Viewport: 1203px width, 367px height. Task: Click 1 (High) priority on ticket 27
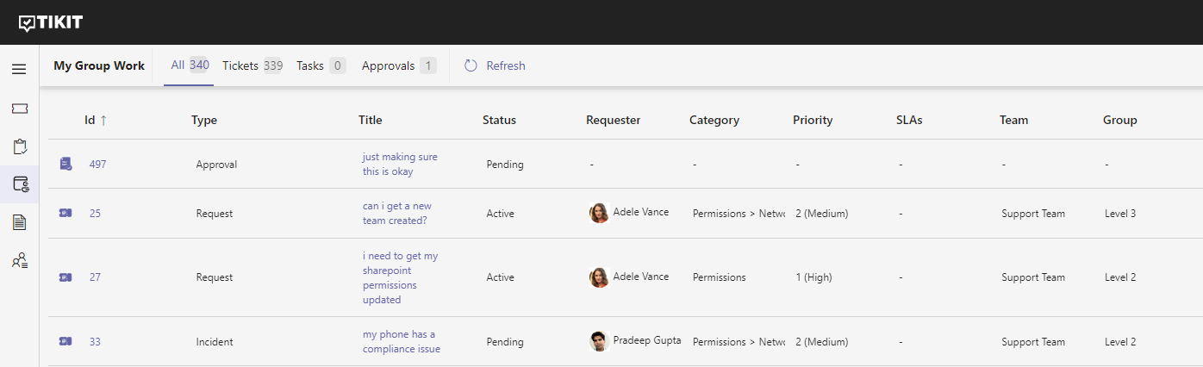coord(813,277)
